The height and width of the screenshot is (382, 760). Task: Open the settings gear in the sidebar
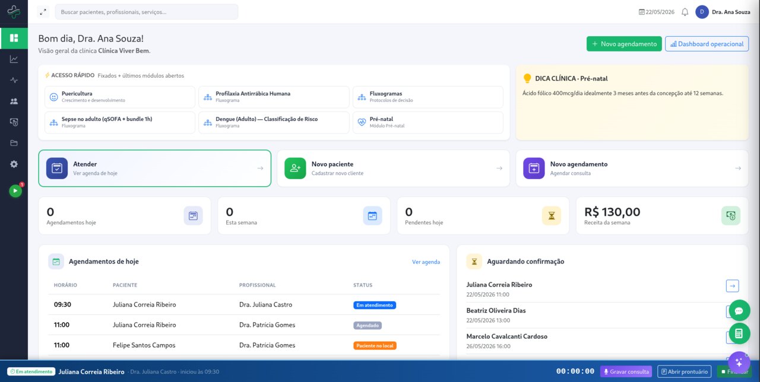14,164
